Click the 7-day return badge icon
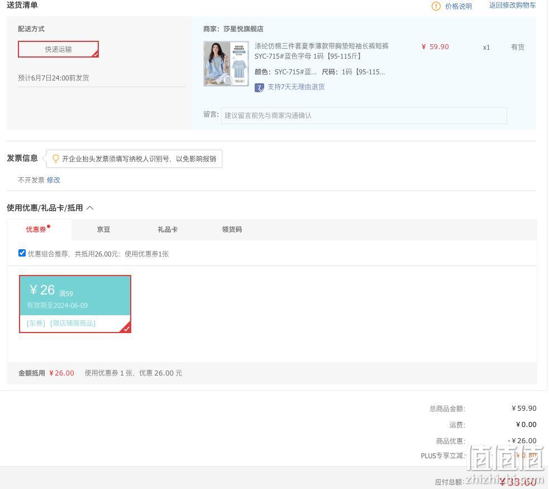Viewport: 549px width, 489px height. (x=260, y=88)
